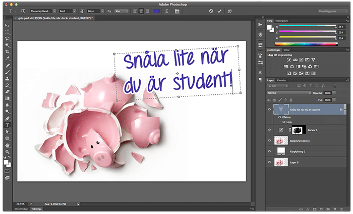The image size is (353, 214).
Task: Right align the text
Action: 147,11
